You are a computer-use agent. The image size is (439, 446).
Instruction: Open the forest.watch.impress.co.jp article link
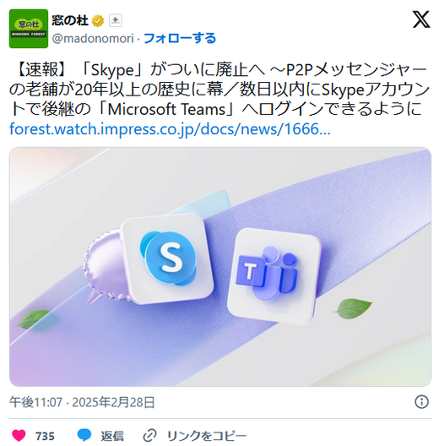pos(170,129)
